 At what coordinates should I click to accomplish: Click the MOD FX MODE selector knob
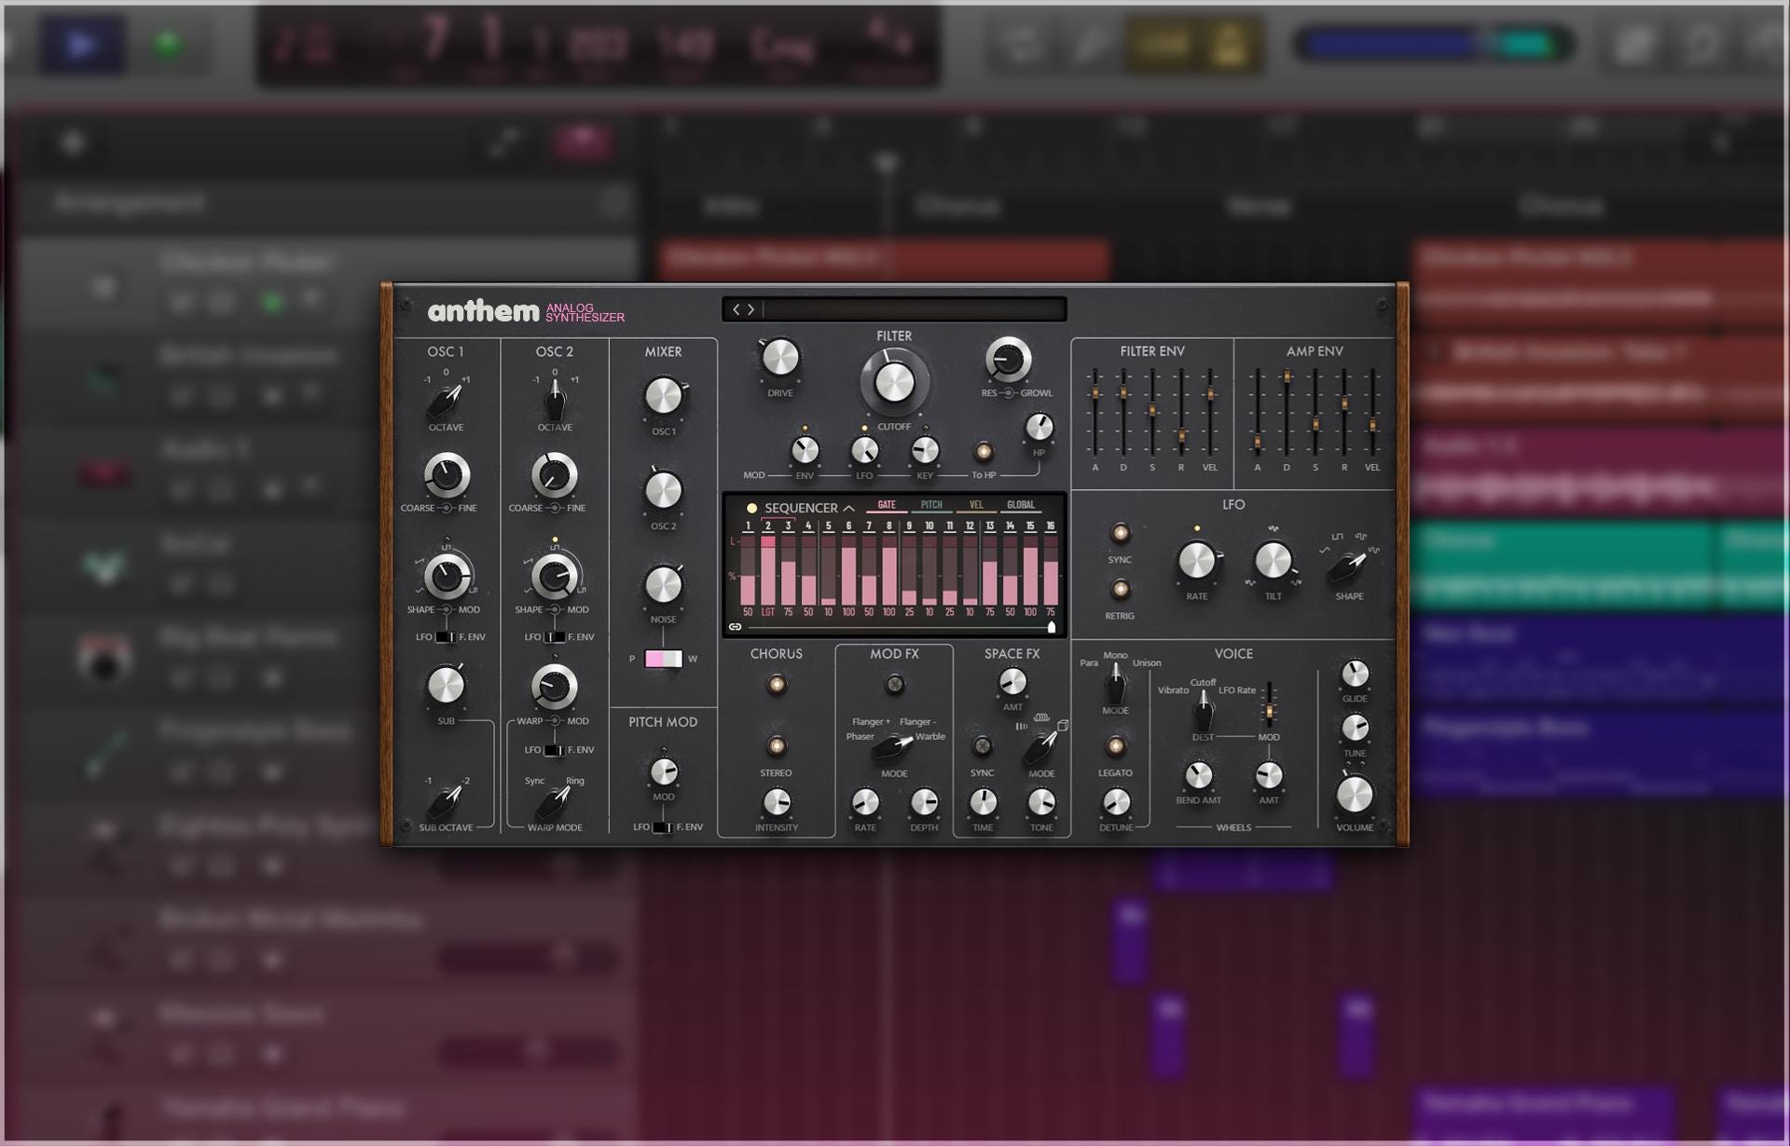pyautogui.click(x=893, y=747)
